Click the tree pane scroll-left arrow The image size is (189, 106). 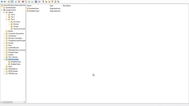click(x=1, y=102)
